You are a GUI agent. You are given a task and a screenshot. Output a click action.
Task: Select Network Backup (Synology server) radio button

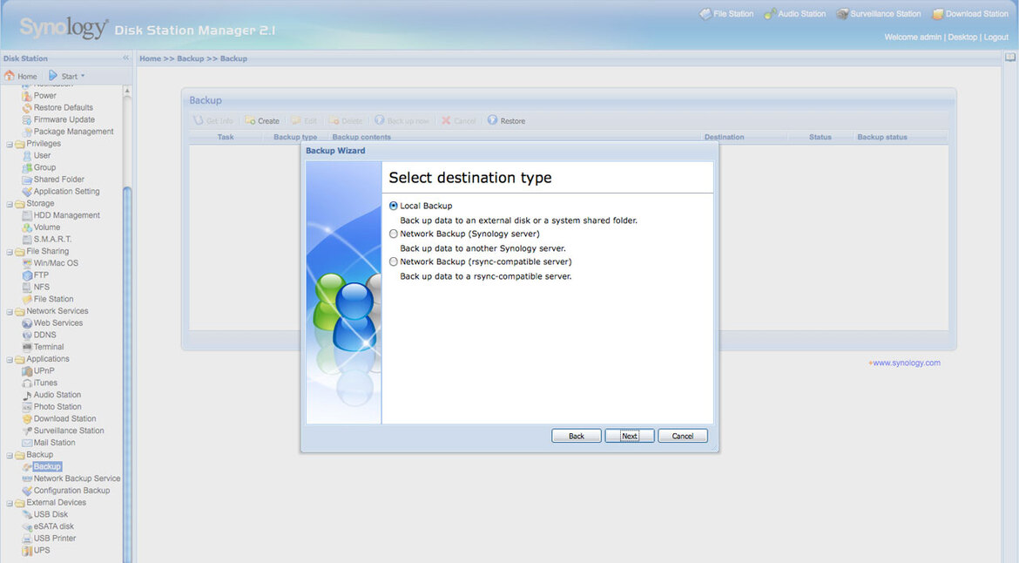pos(393,234)
